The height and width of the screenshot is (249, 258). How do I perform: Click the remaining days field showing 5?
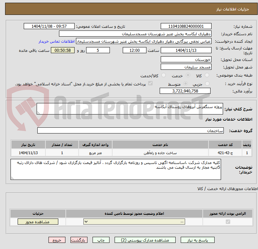[98, 50]
